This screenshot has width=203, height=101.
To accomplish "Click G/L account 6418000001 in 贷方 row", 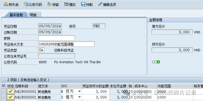I will click(26, 91).
